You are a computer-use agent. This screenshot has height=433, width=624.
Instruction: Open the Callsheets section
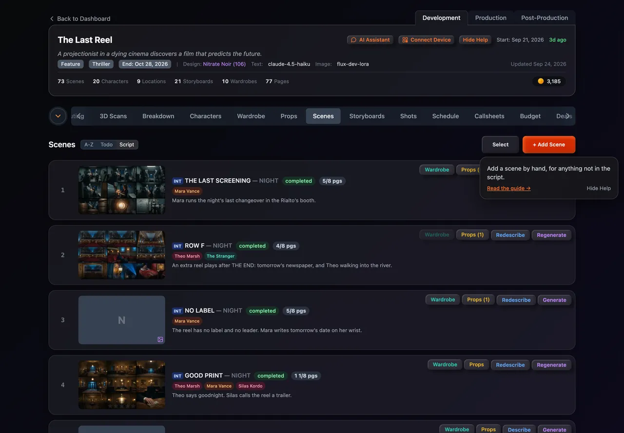(x=489, y=116)
